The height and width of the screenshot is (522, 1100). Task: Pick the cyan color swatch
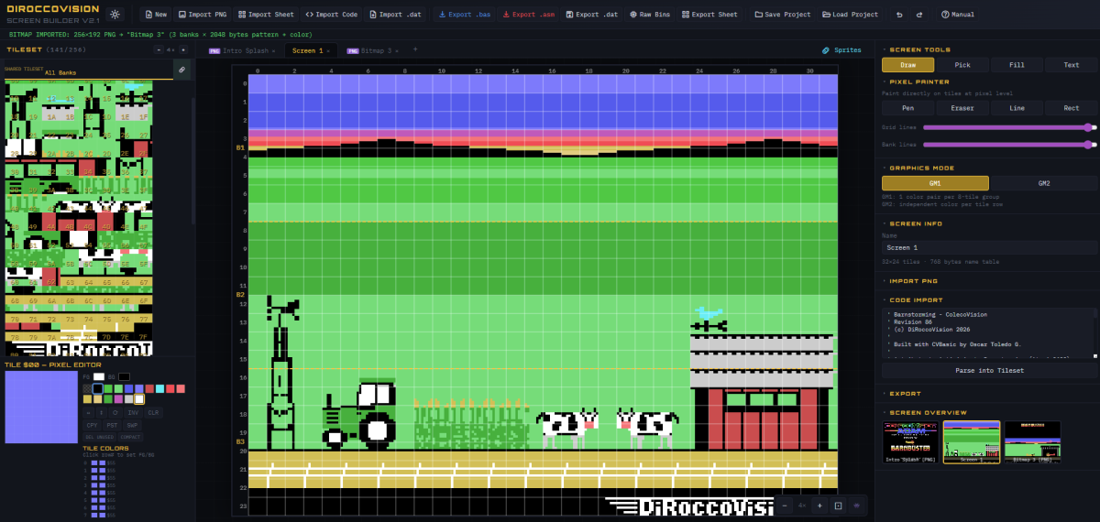point(159,389)
